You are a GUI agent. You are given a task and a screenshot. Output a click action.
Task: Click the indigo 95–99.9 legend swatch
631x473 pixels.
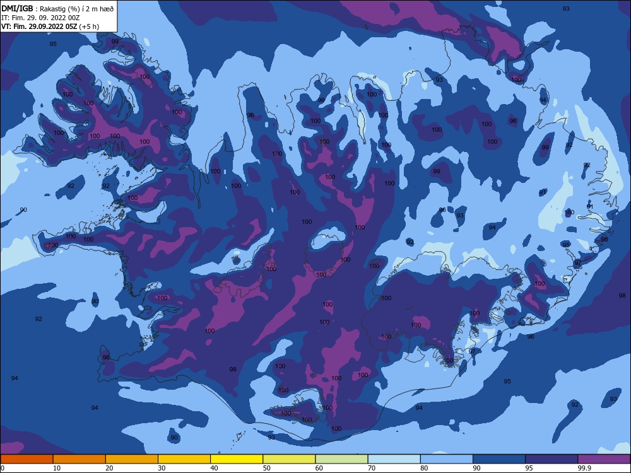551,459
